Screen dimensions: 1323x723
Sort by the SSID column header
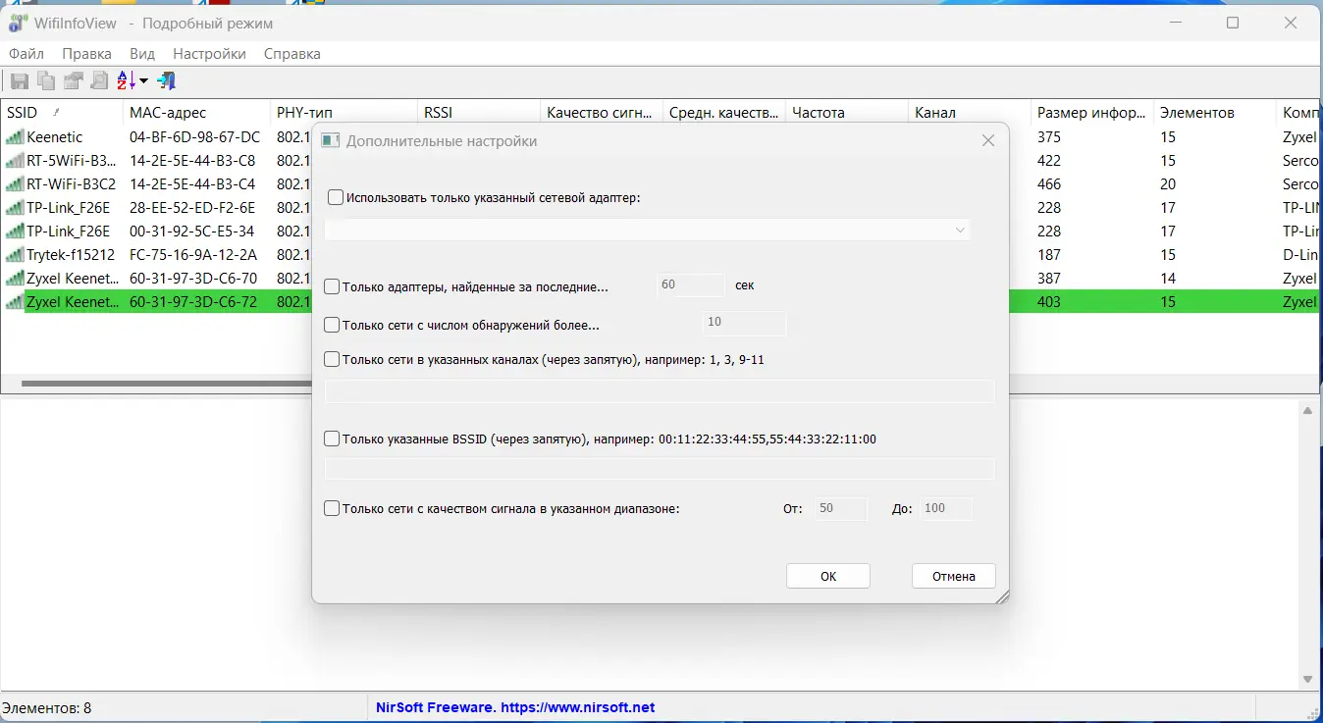tap(63, 113)
